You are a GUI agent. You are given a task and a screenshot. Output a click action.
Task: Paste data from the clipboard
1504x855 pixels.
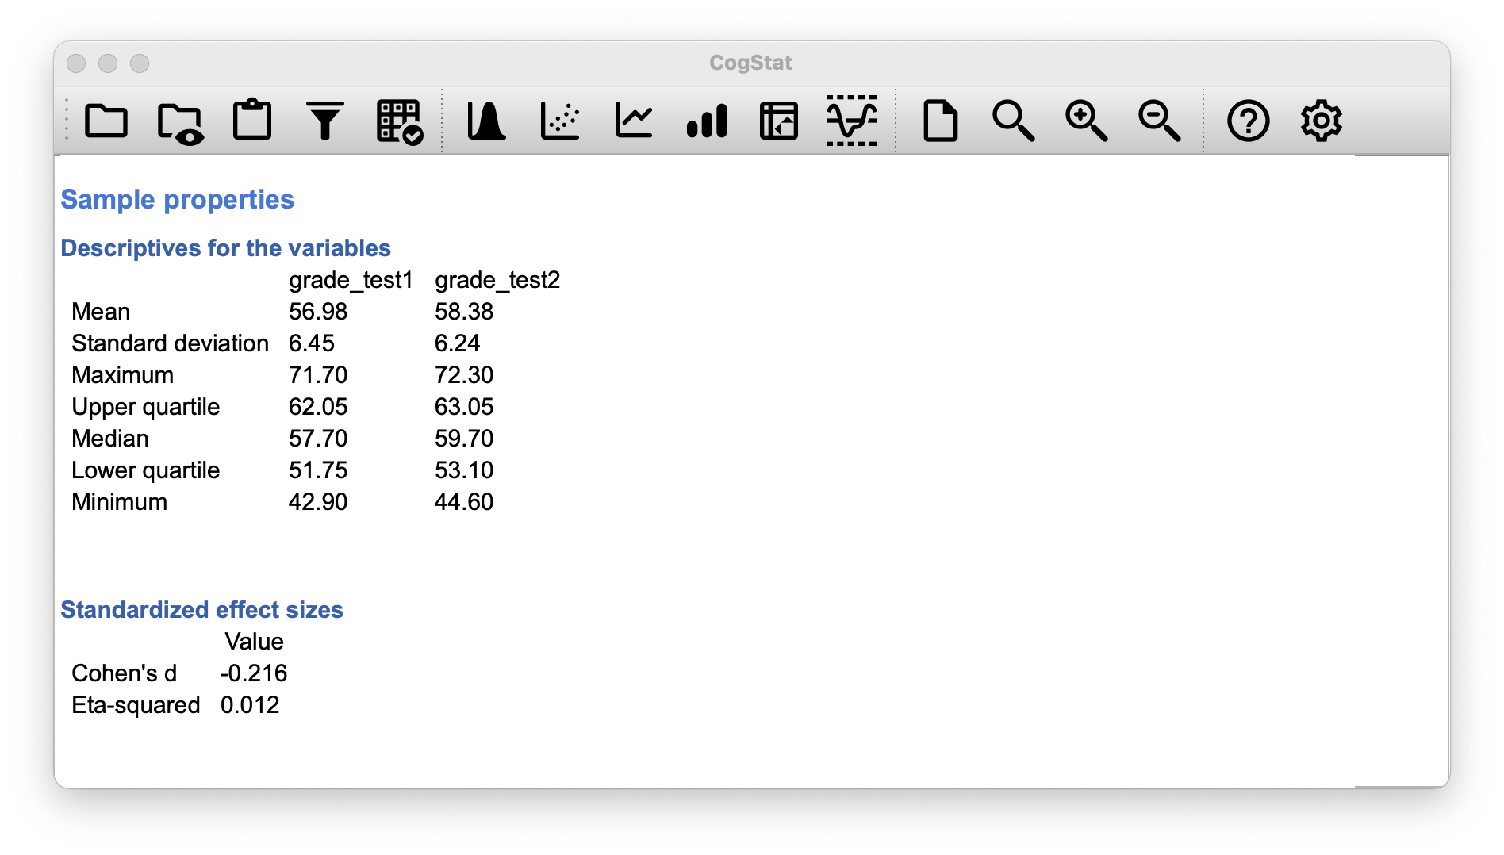point(251,121)
